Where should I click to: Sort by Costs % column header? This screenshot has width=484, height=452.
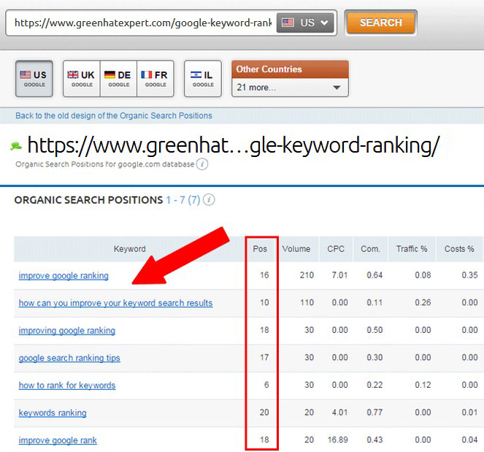pos(459,249)
